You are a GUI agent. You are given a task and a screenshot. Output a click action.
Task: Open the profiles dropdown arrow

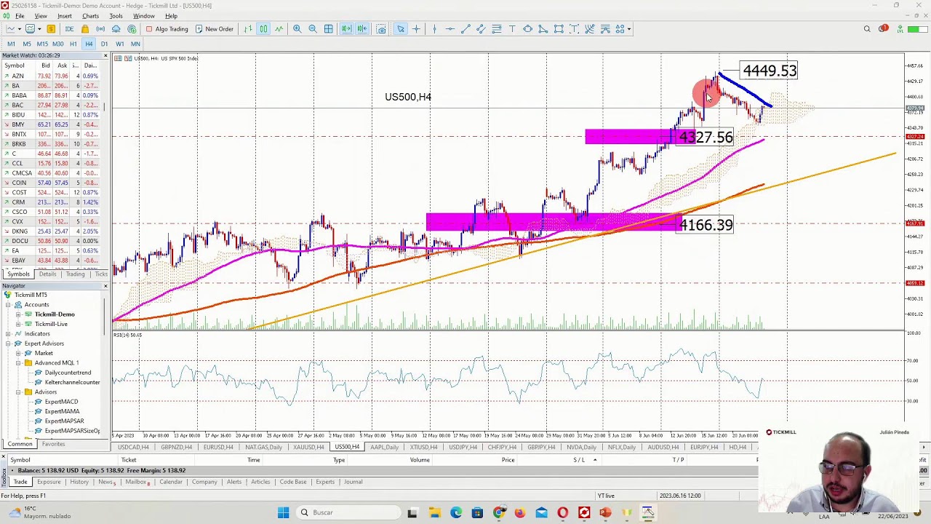(38, 29)
